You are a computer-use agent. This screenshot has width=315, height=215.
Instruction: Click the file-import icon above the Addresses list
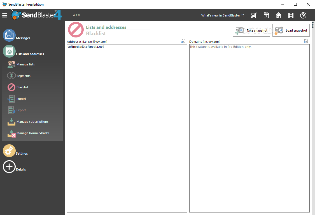pyautogui.click(x=183, y=41)
